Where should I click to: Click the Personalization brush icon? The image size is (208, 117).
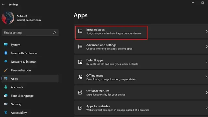pos(6,70)
